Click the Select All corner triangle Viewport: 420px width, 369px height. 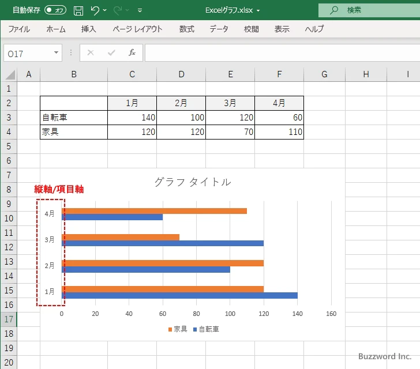(x=10, y=74)
